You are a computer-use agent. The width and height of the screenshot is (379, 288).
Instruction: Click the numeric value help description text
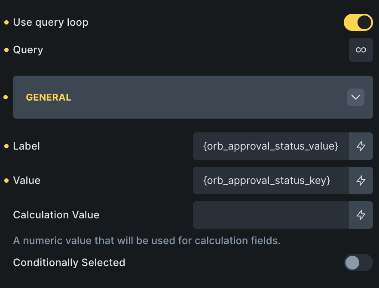point(147,241)
